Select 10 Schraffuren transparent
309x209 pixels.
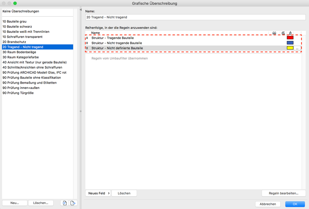[38, 37]
